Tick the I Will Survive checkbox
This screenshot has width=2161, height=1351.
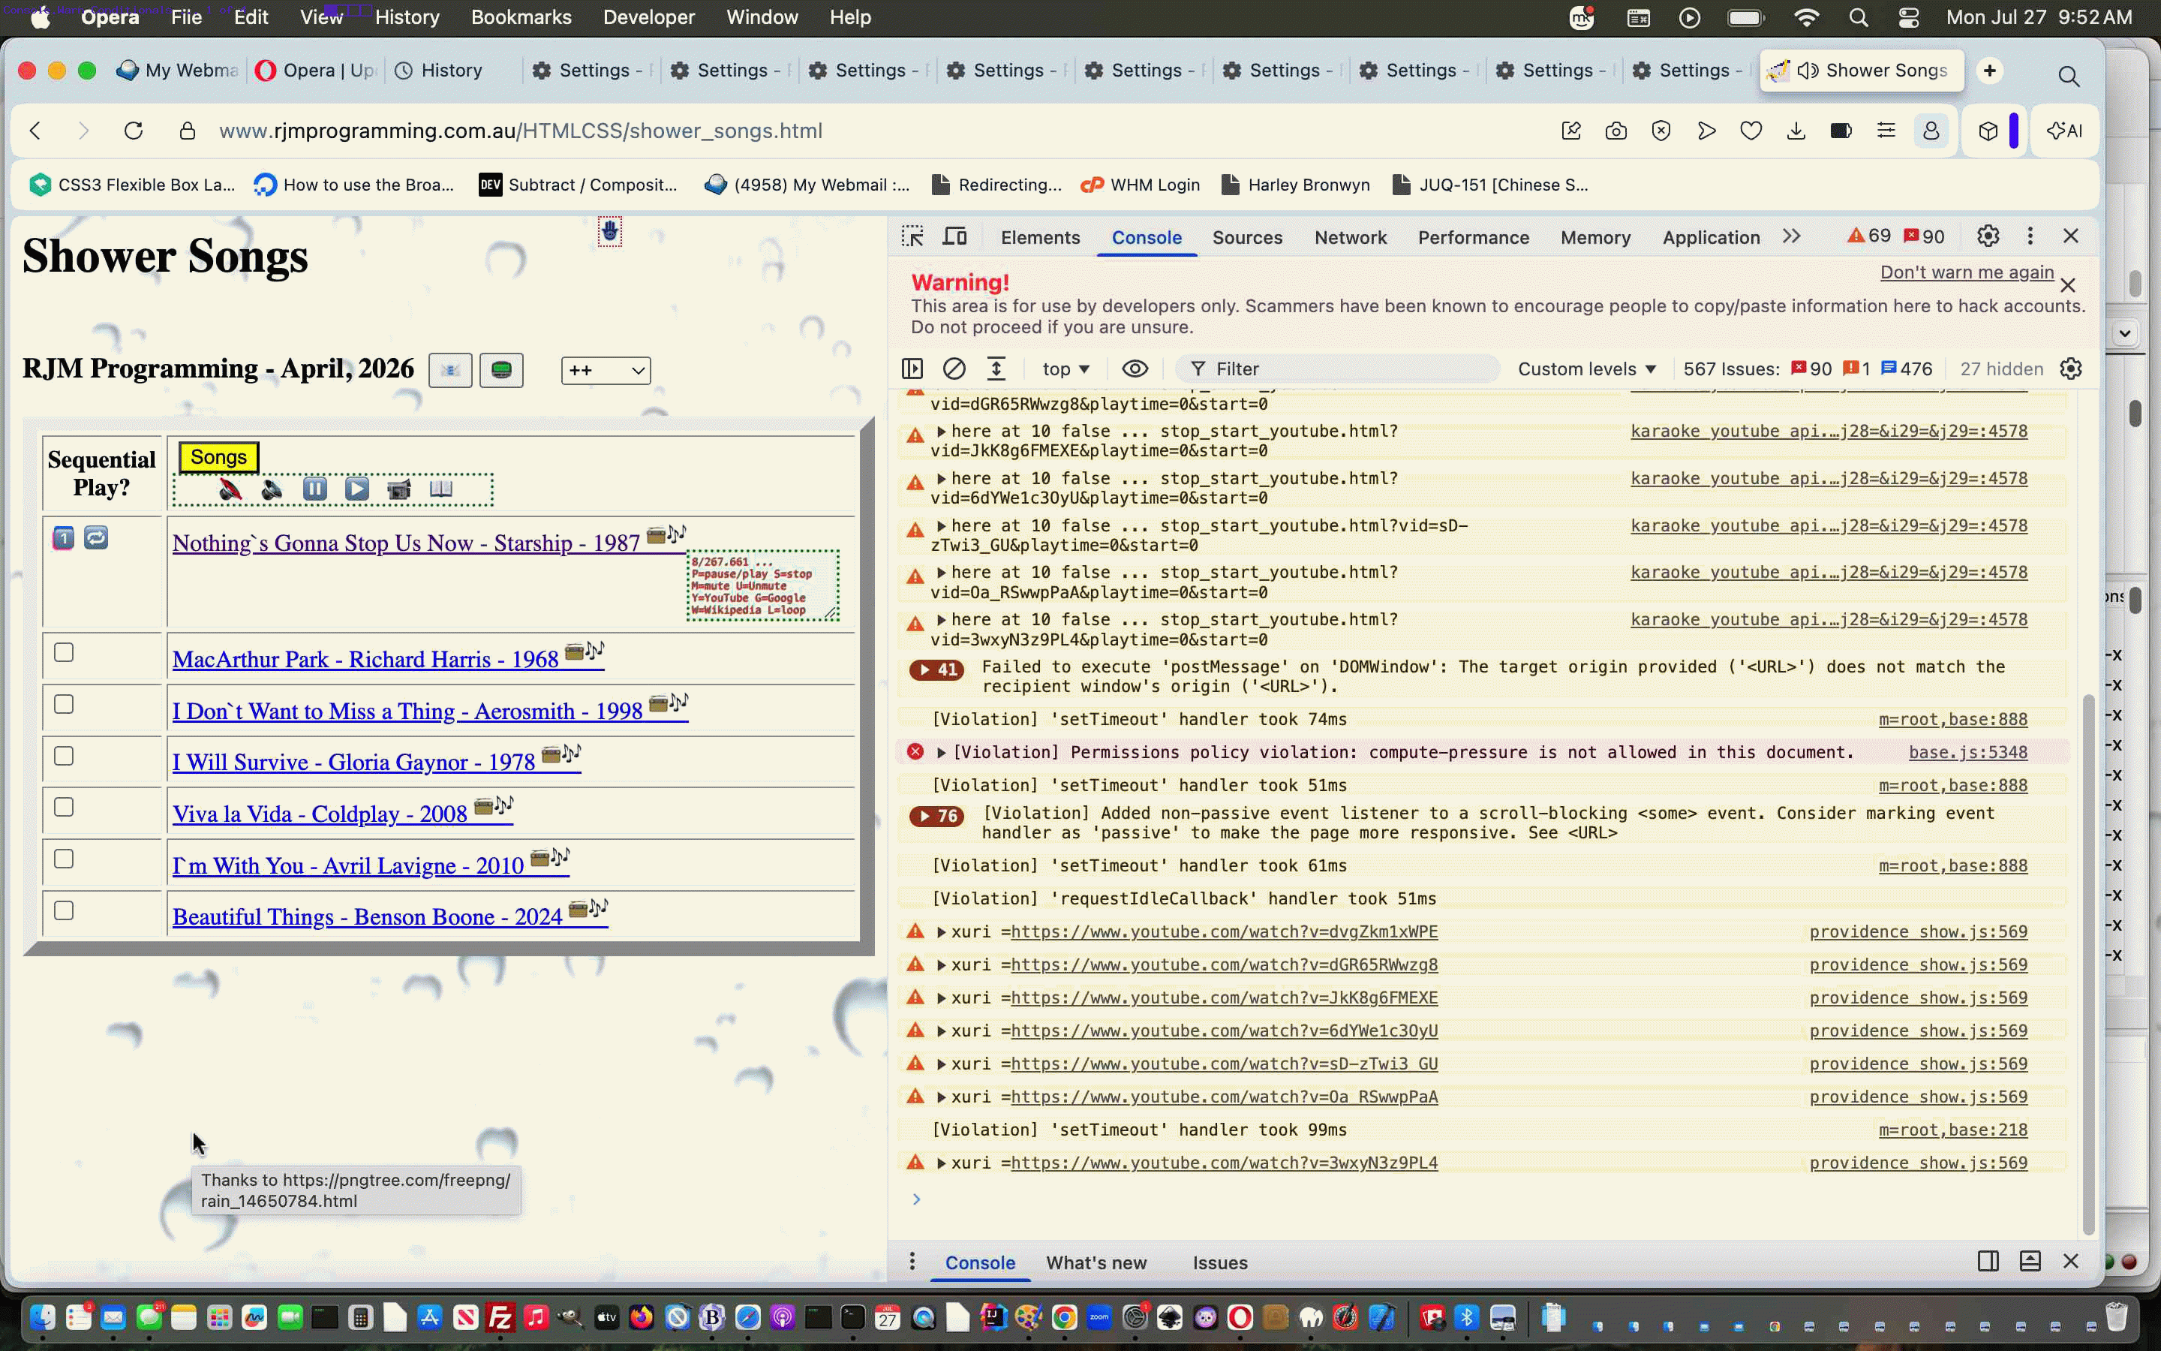click(x=63, y=757)
